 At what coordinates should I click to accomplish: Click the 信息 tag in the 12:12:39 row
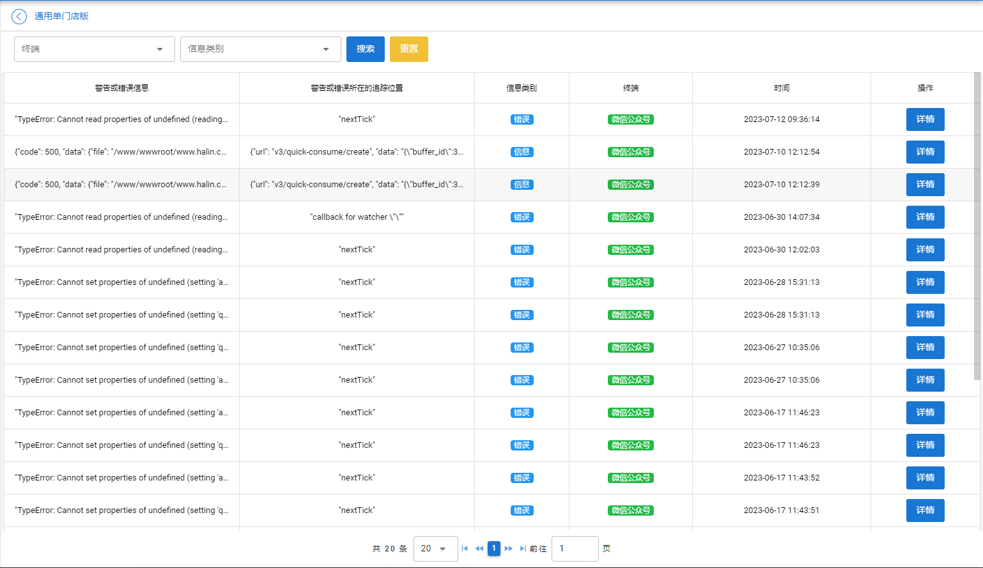522,185
